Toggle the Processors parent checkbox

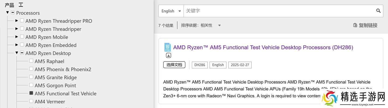(13, 12)
